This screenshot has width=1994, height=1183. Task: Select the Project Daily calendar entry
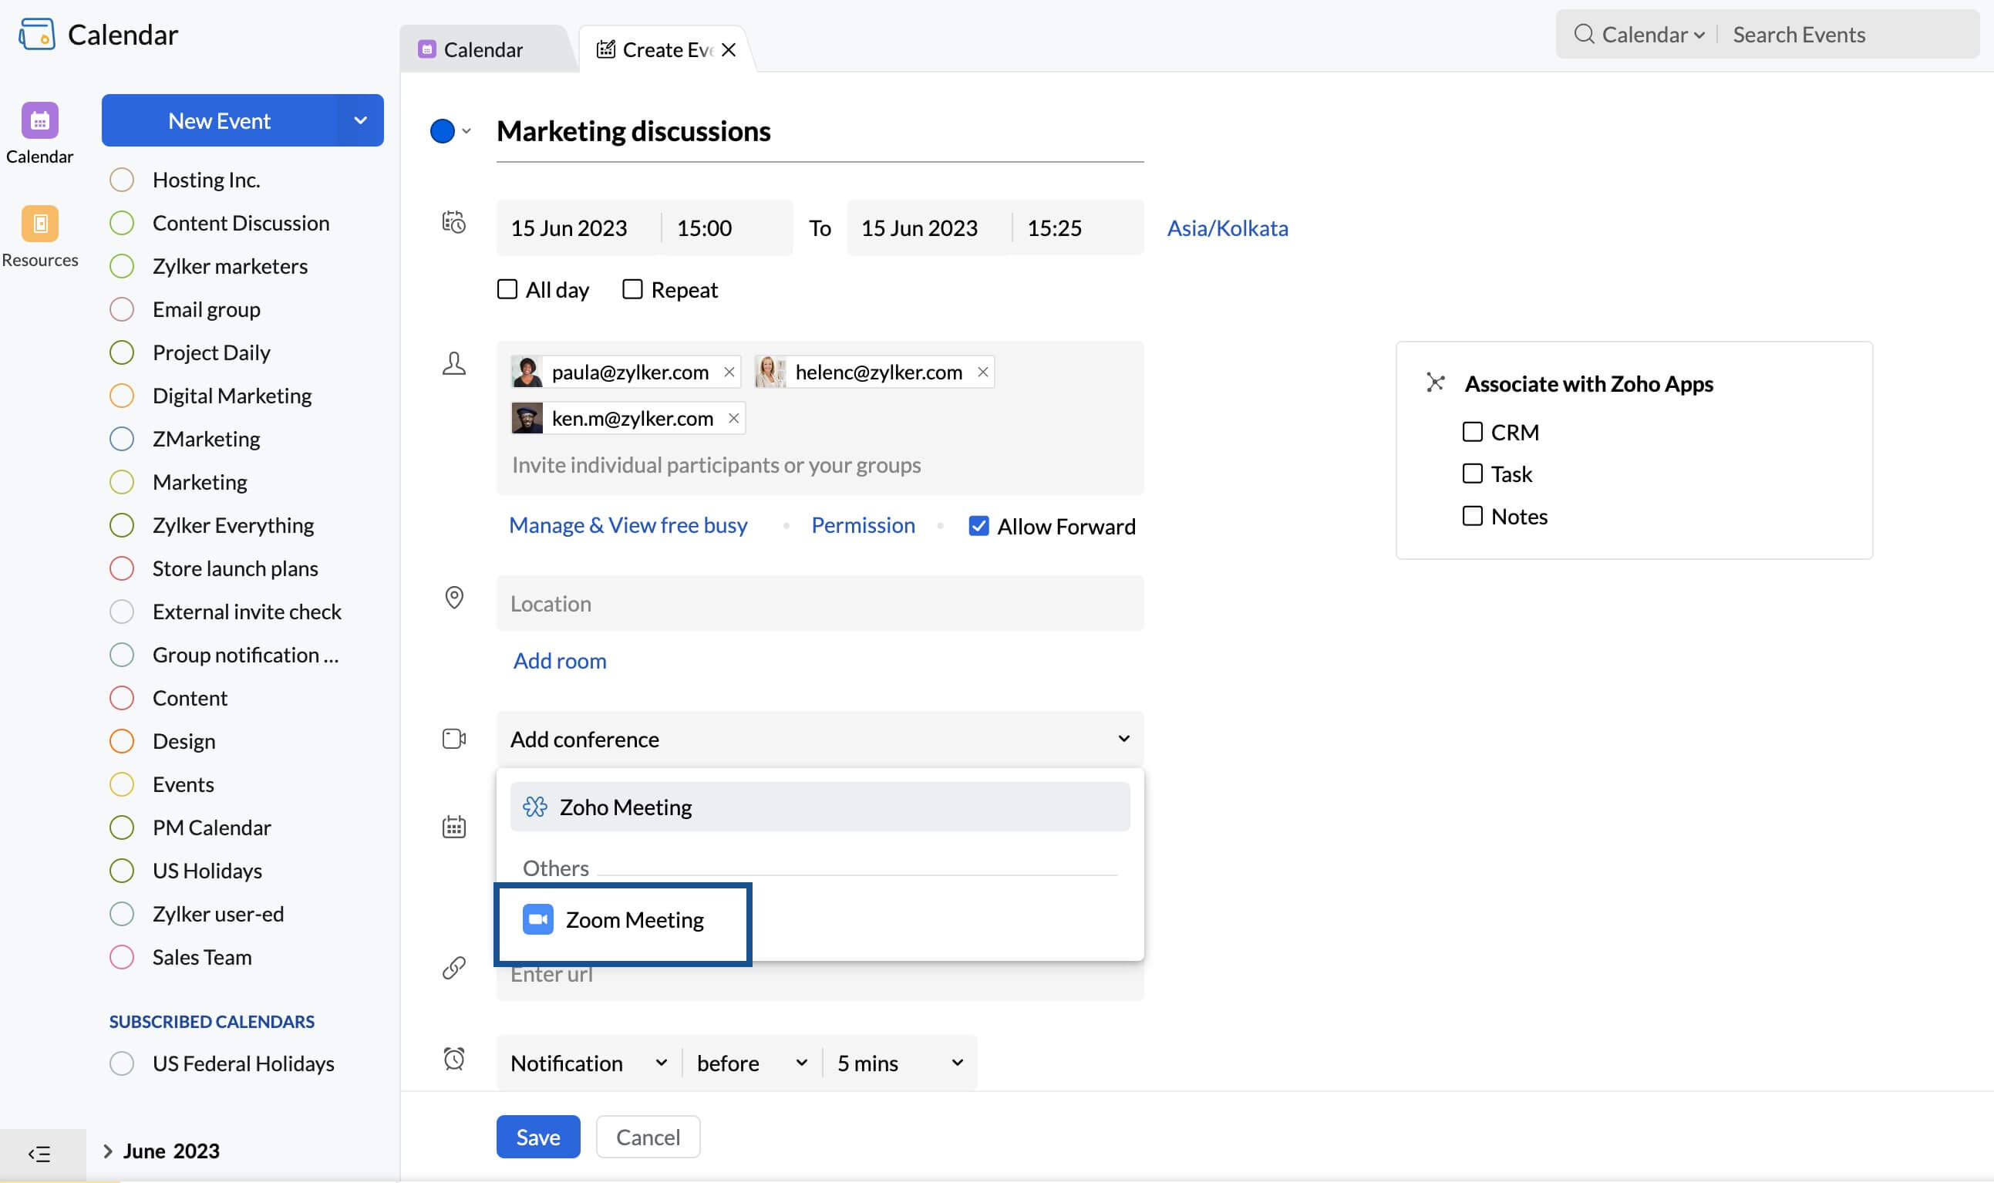pos(211,352)
